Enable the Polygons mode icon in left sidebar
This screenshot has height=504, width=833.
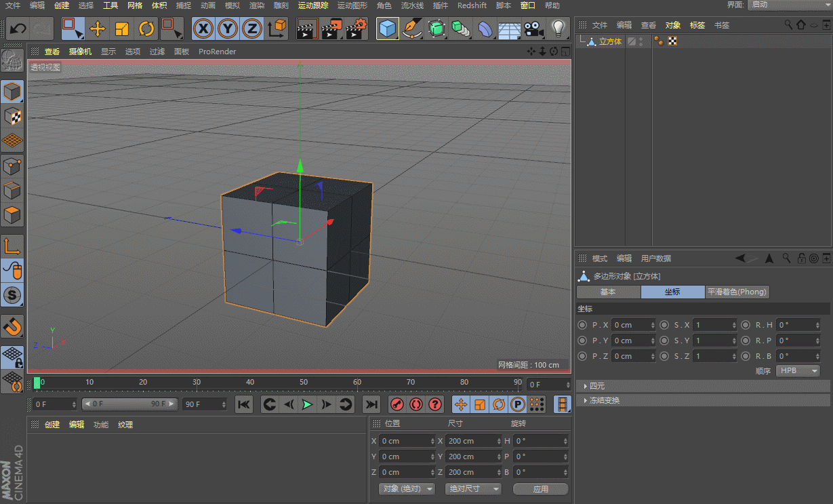coord(12,216)
